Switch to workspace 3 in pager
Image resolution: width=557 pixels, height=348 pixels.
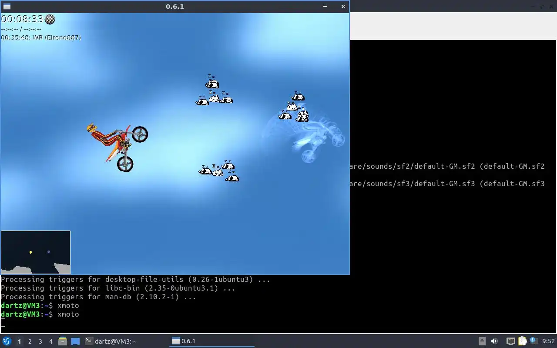[40, 341]
